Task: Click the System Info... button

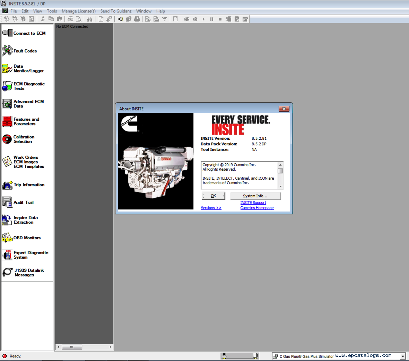Action: click(255, 196)
